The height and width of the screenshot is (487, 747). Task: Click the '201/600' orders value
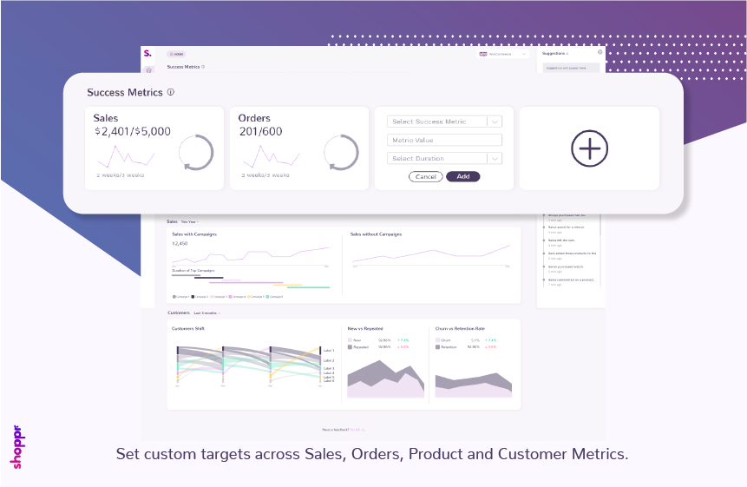click(x=260, y=132)
